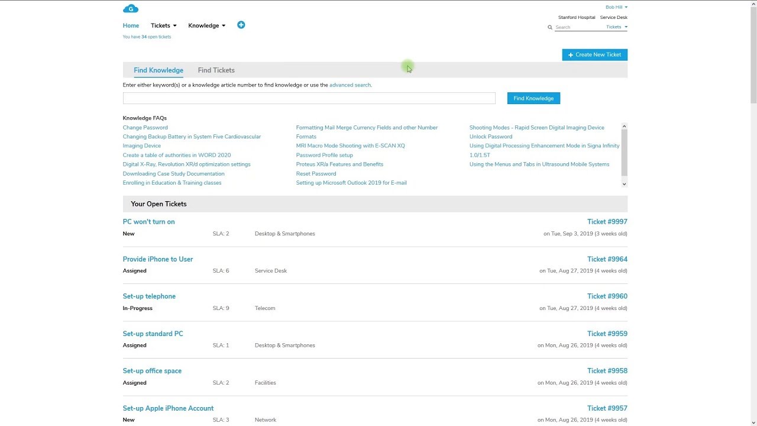Click the search magnifier icon
The image size is (757, 426).
point(550,27)
